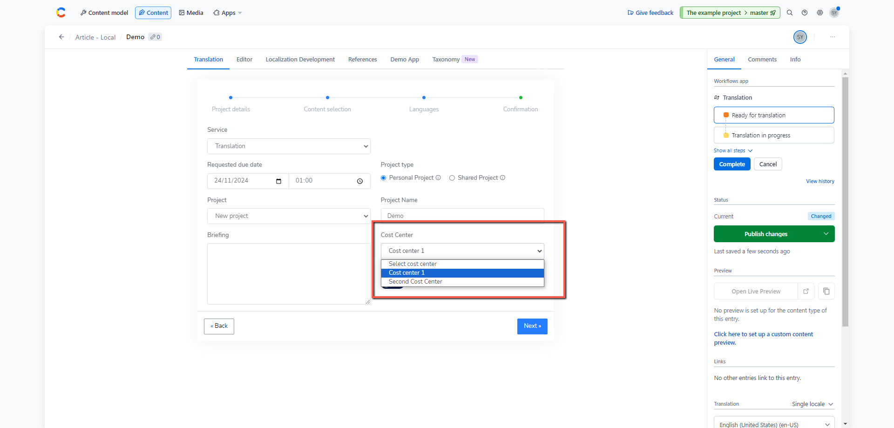Switch to the Comments sidebar tab
894x428 pixels.
click(x=762, y=59)
